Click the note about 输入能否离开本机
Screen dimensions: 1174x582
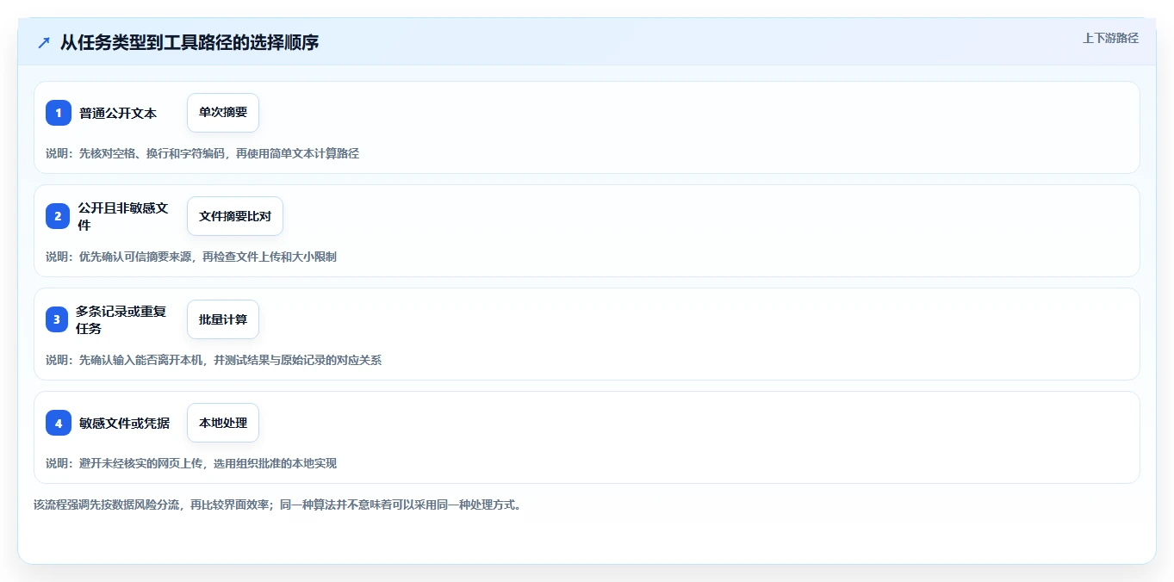tap(214, 360)
